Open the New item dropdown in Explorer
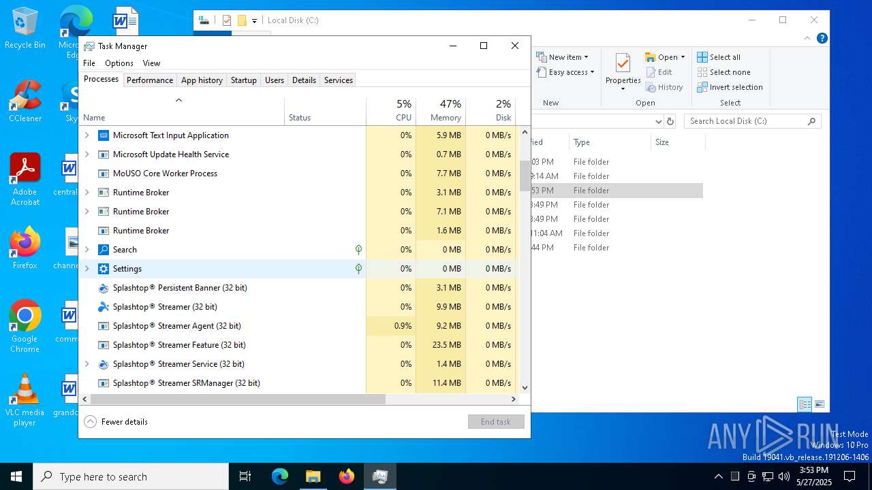This screenshot has width=872, height=490. pyautogui.click(x=563, y=57)
